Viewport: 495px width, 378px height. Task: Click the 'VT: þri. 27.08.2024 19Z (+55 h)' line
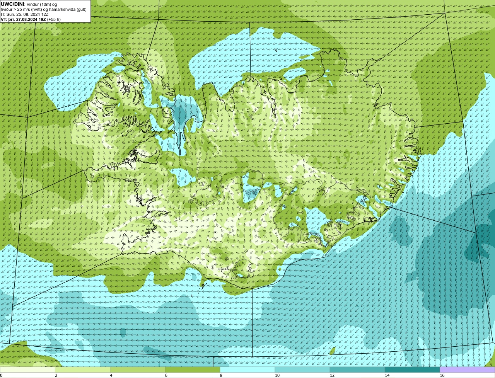point(31,19)
